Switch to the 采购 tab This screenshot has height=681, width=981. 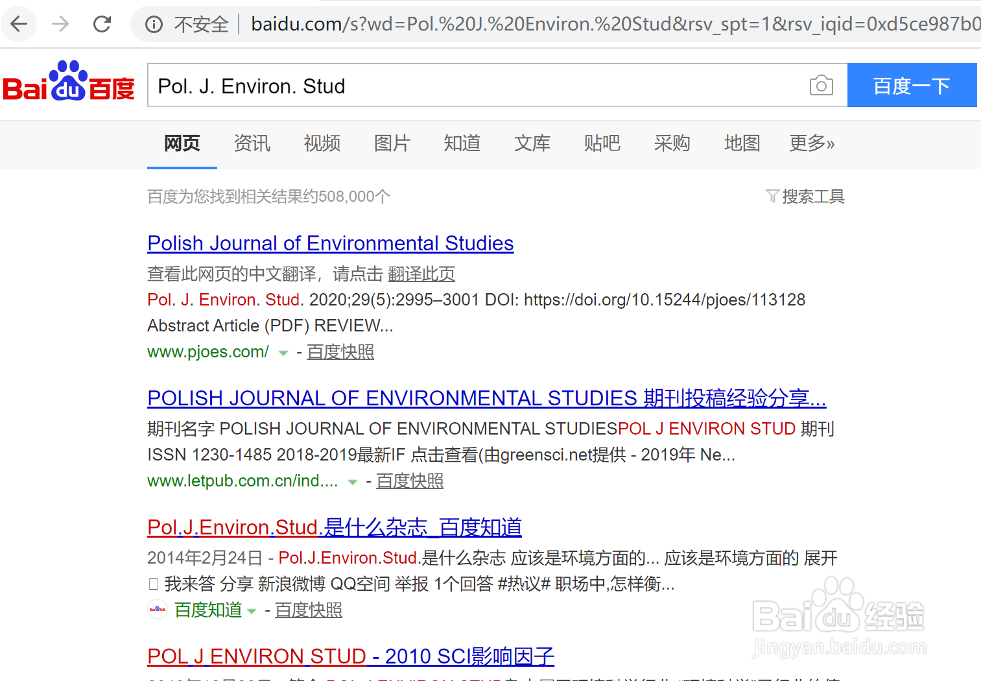click(672, 143)
